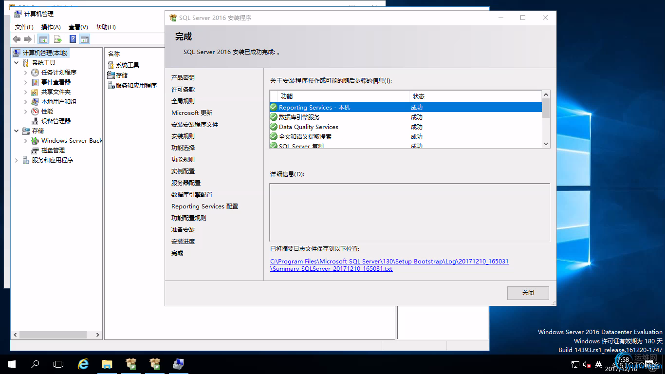Select the 任务计划程序 clock icon in tree

(35, 73)
